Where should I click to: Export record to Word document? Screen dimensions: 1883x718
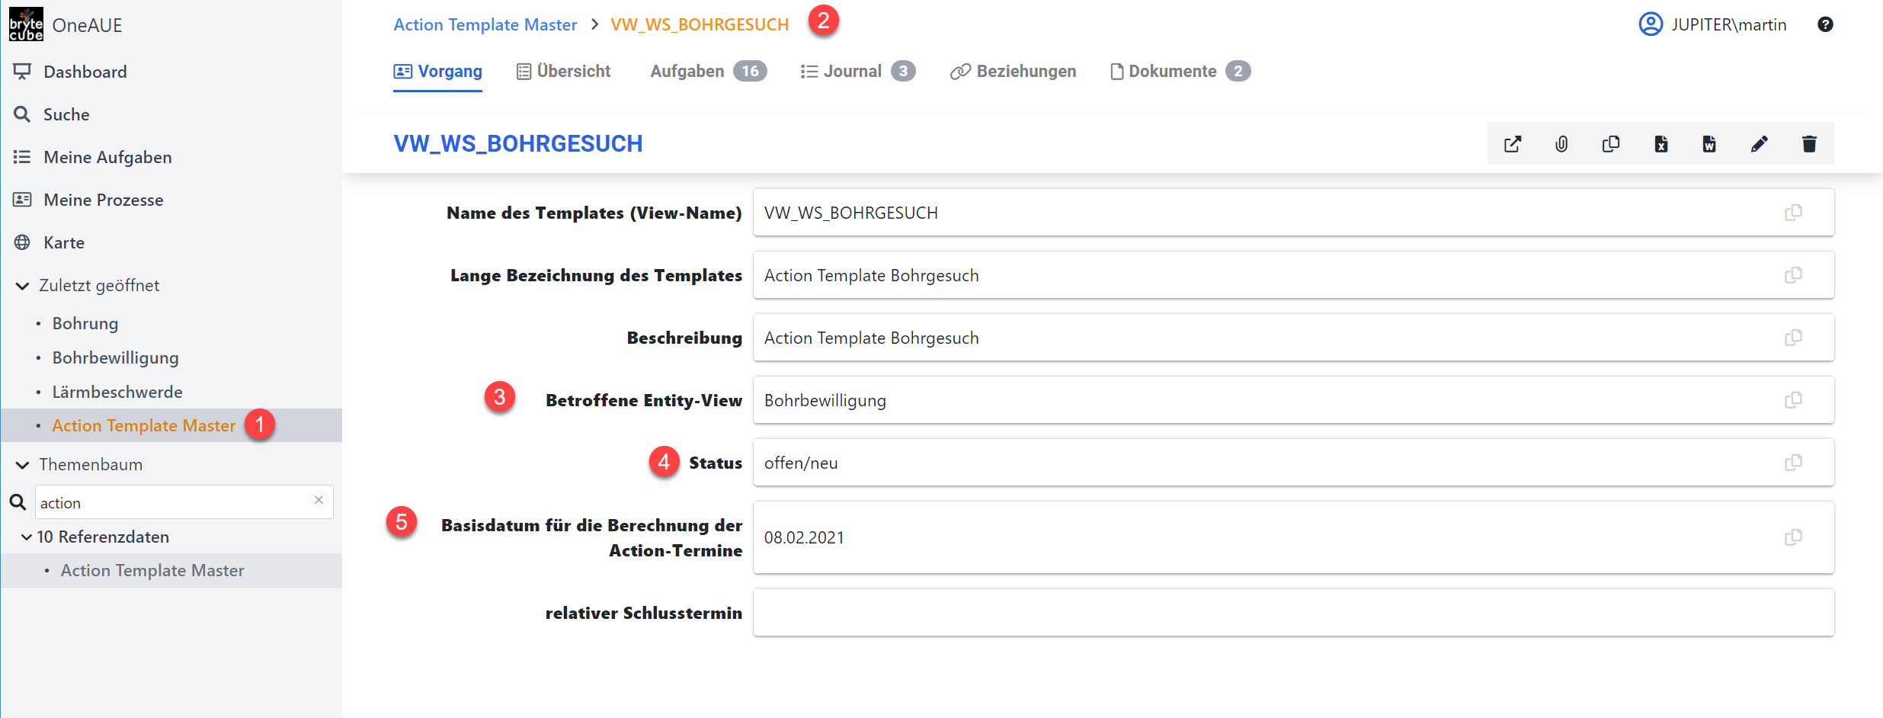pyautogui.click(x=1709, y=144)
